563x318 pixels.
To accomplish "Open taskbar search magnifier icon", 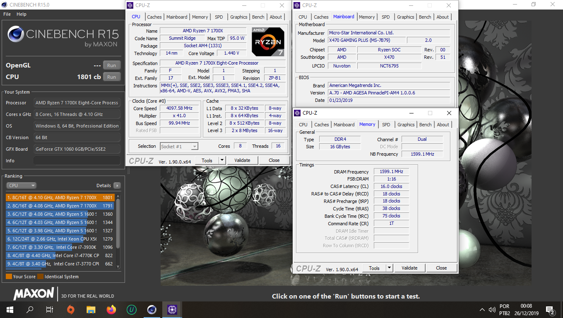I will click(x=30, y=309).
